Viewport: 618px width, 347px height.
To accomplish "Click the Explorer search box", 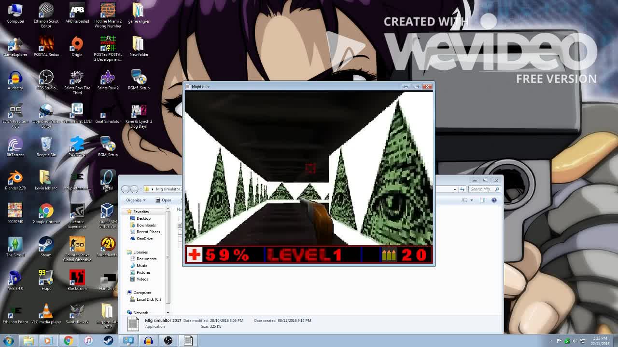I will [x=482, y=189].
